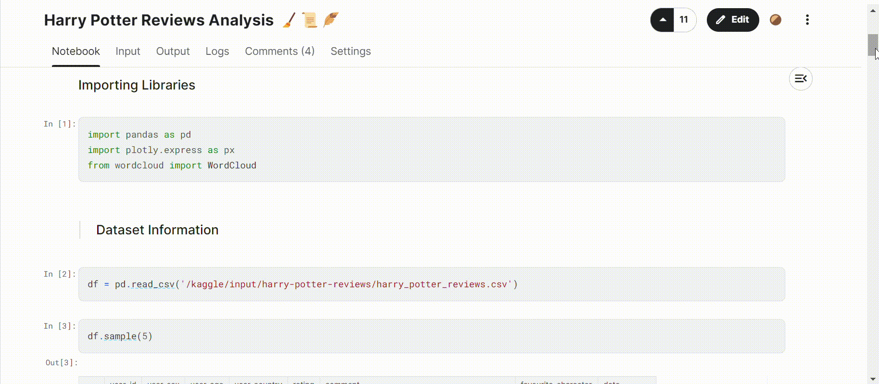Image resolution: width=879 pixels, height=384 pixels.
Task: Click the Harry Potter Reviews Analysis title
Action: click(x=159, y=20)
